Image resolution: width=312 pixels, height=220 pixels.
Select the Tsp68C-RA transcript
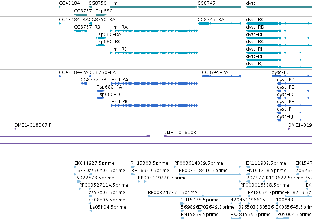pyautogui.click(x=101, y=38)
